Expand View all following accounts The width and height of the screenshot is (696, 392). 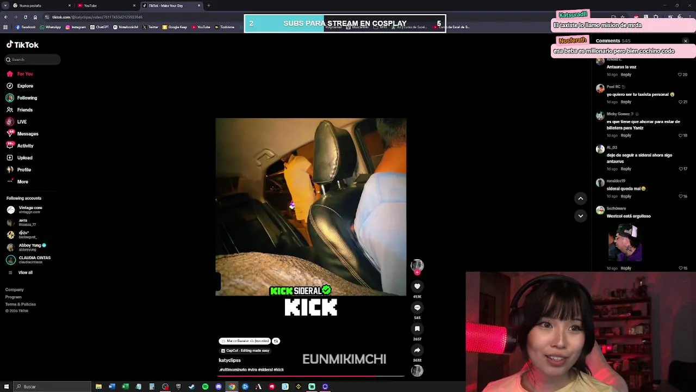(x=20, y=273)
